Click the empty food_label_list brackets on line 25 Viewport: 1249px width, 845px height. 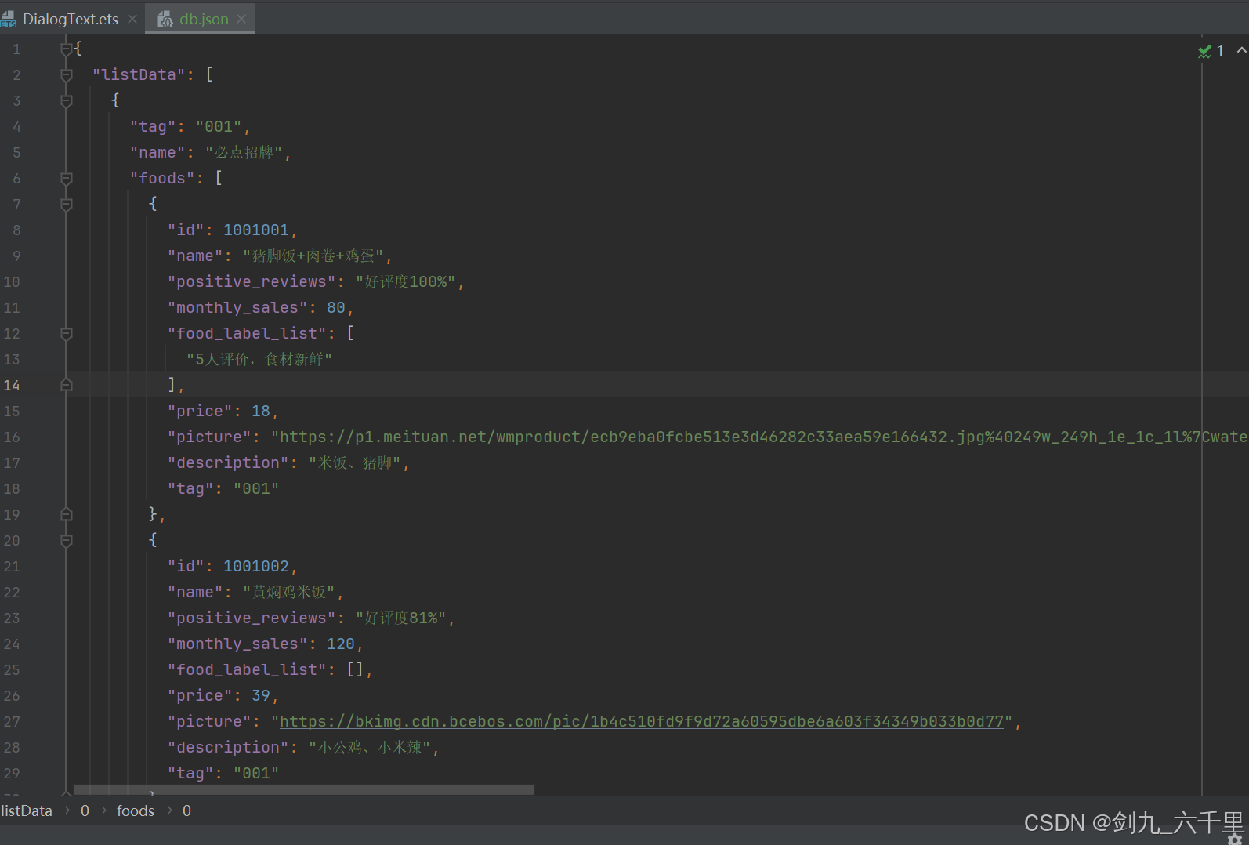(x=355, y=670)
